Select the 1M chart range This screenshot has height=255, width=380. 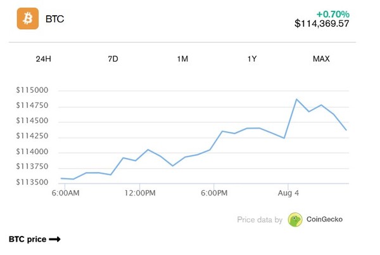(182, 59)
